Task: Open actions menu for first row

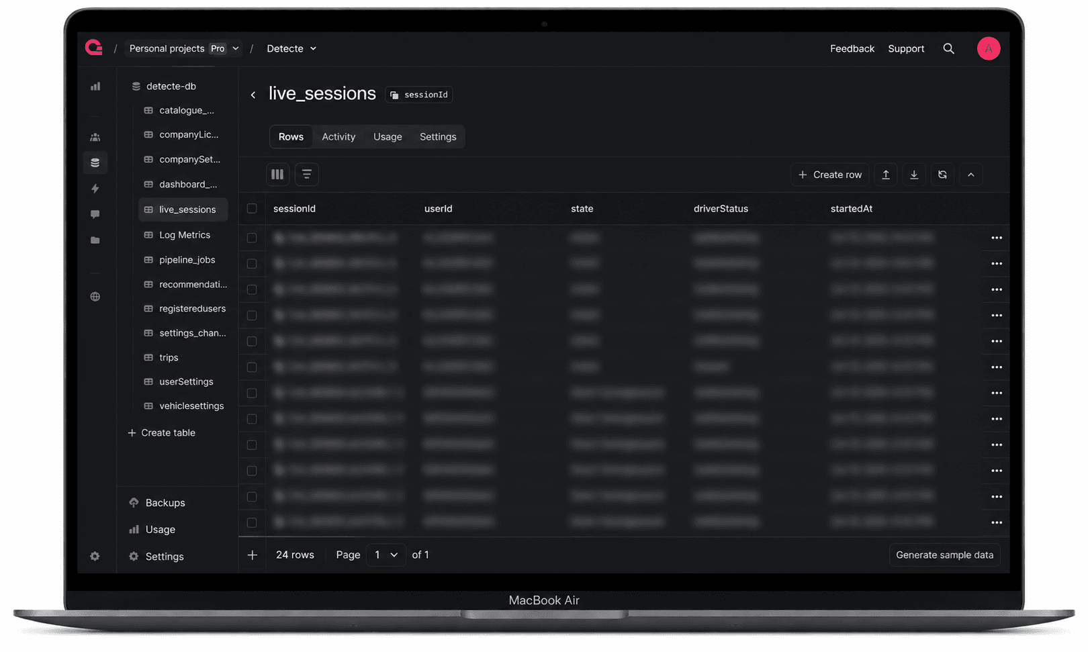Action: pos(997,238)
